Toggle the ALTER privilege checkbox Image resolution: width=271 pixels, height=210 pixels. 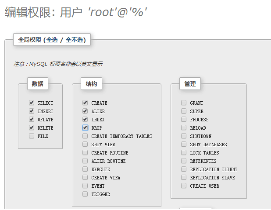[85, 111]
